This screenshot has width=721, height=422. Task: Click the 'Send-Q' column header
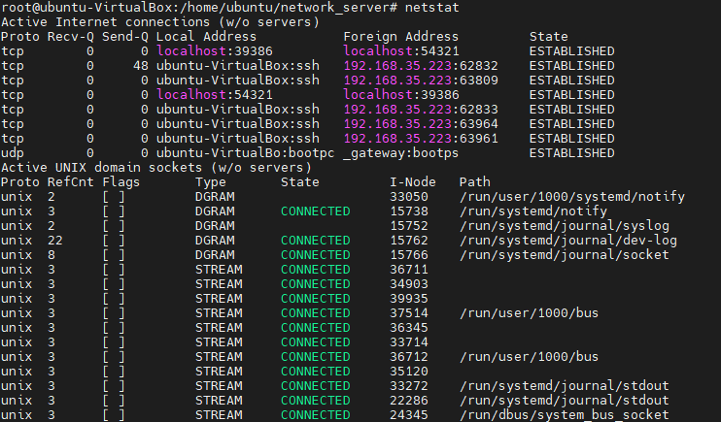point(124,37)
